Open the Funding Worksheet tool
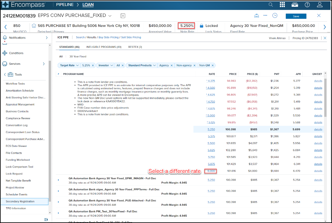Viewport: 332px width, 223px height. tap(18, 160)
